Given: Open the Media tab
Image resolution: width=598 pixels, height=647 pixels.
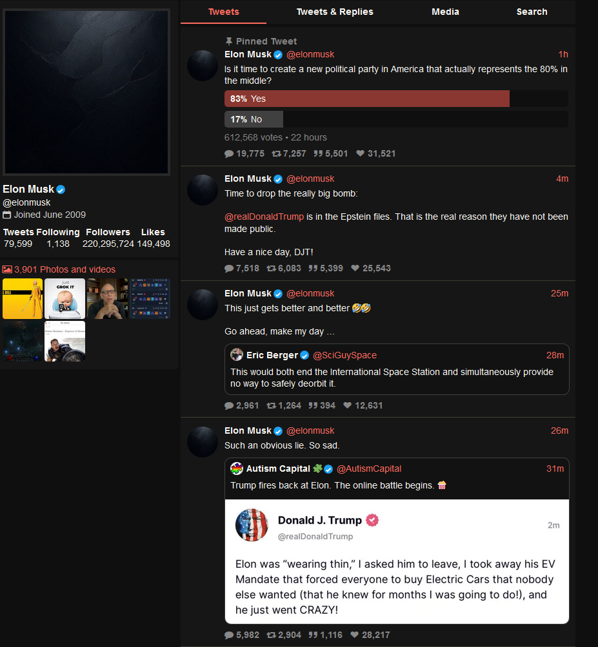Looking at the screenshot, I should point(445,12).
